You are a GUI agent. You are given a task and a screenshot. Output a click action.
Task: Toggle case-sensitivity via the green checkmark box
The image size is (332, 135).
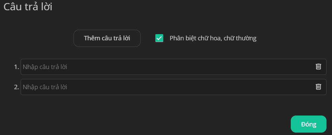[159, 38]
